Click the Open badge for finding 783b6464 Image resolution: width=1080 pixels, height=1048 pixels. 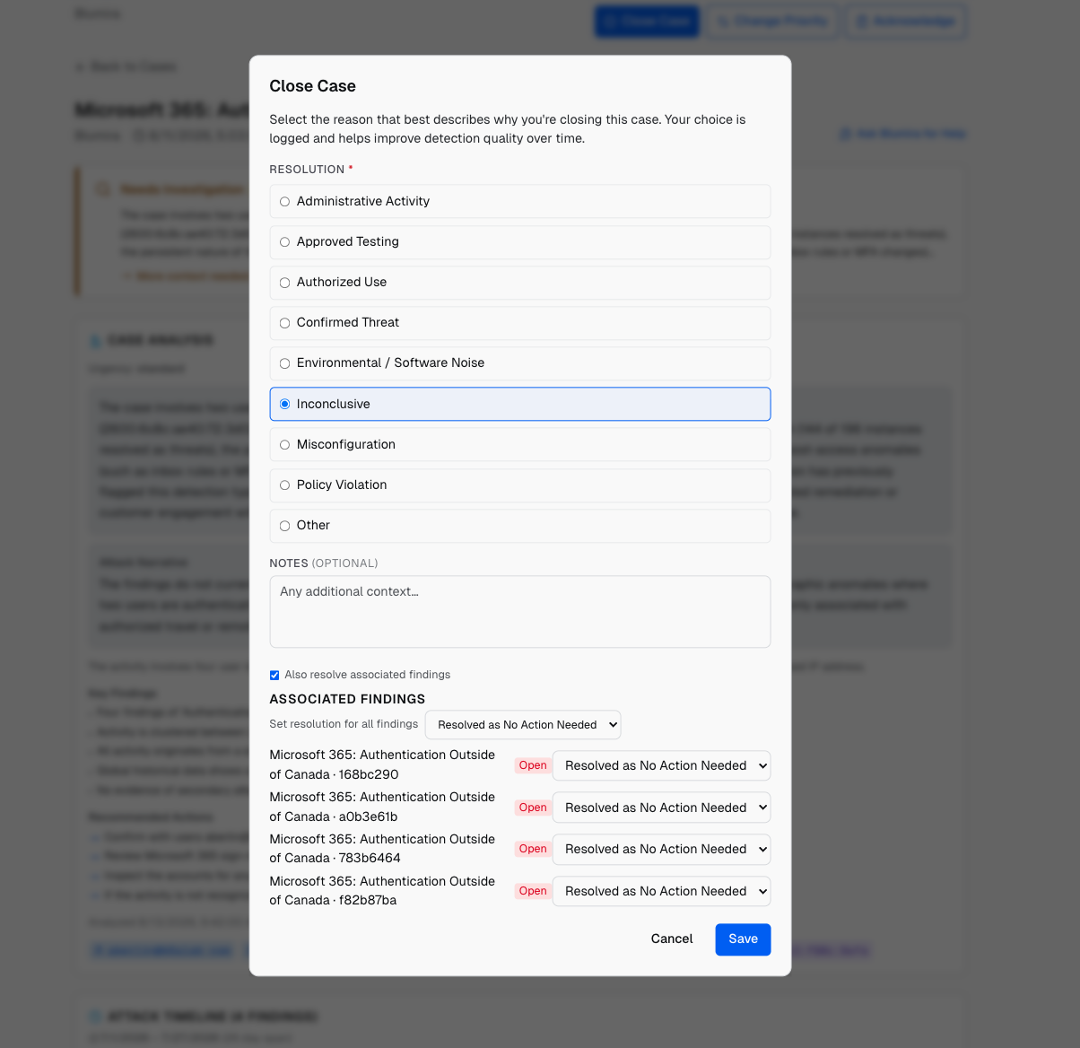533,849
